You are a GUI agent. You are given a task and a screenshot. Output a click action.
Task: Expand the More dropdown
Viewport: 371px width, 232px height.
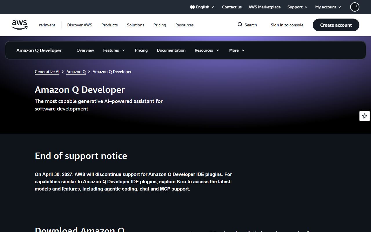(x=237, y=50)
